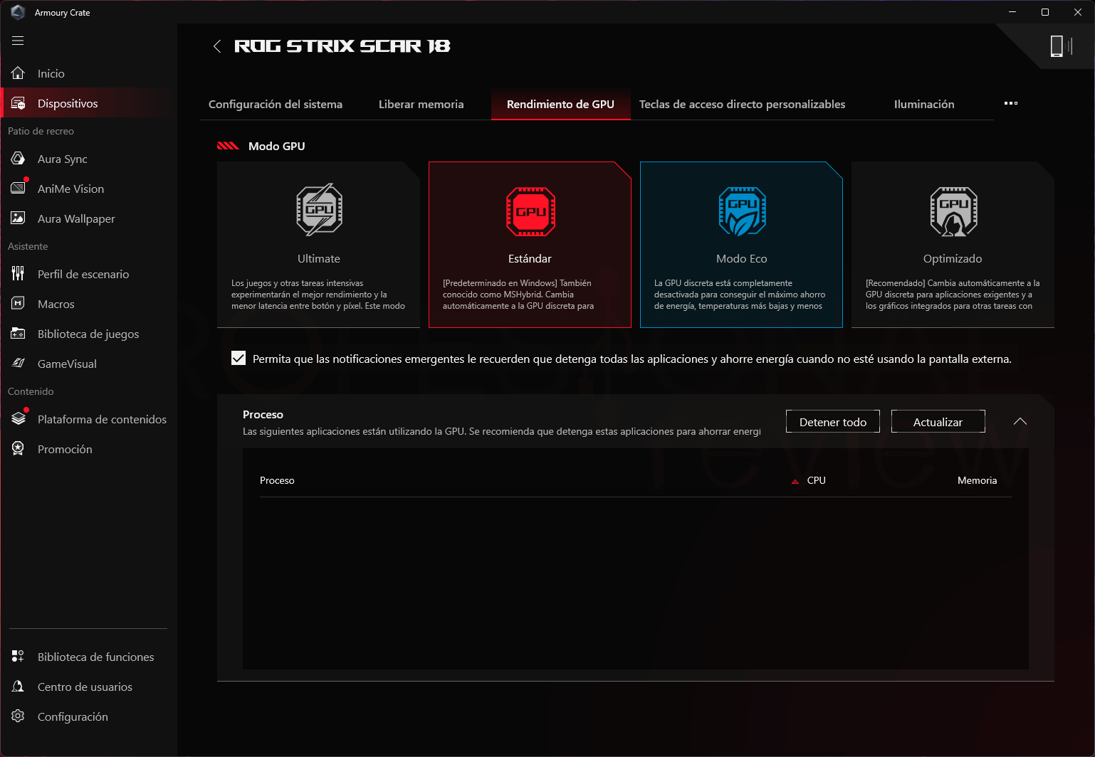Click the Actualizar button
1095x757 pixels.
click(938, 421)
